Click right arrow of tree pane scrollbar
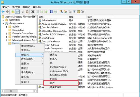Image resolution: width=140 pixels, height=97 pixels. coord(35,91)
